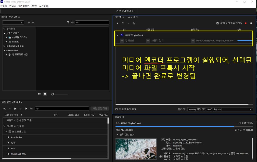Collapse the 160767 (Original).mp4 queue item
This screenshot has width=257, height=162.
pyautogui.click(x=118, y=35)
